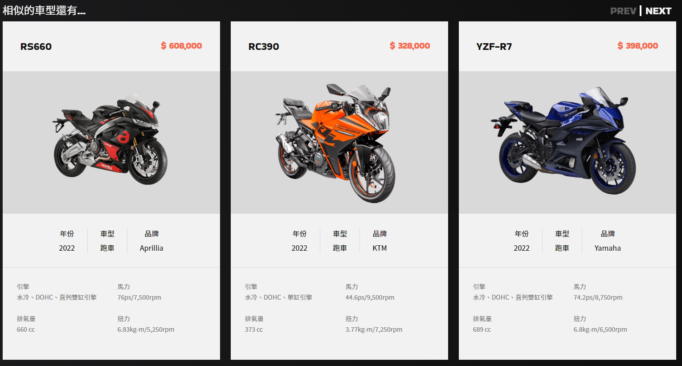This screenshot has height=366, width=682.
Task: View the orange KTM RC390 motorcycle photo
Action: pyautogui.click(x=335, y=142)
